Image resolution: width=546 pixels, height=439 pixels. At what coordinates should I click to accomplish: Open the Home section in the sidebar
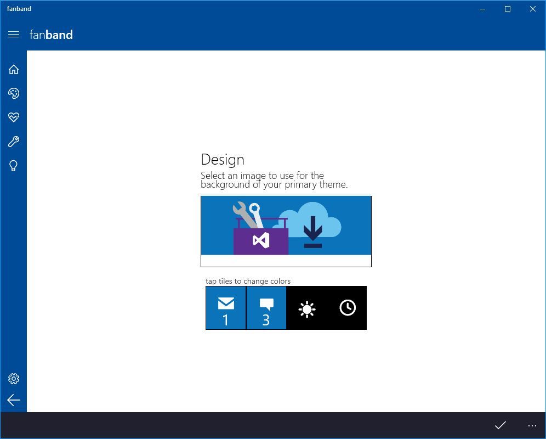tap(14, 69)
